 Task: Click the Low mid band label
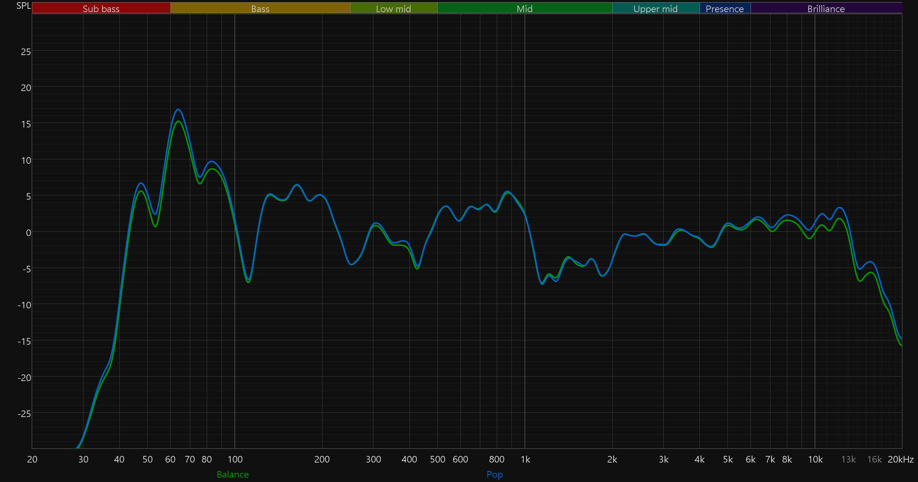click(x=393, y=8)
